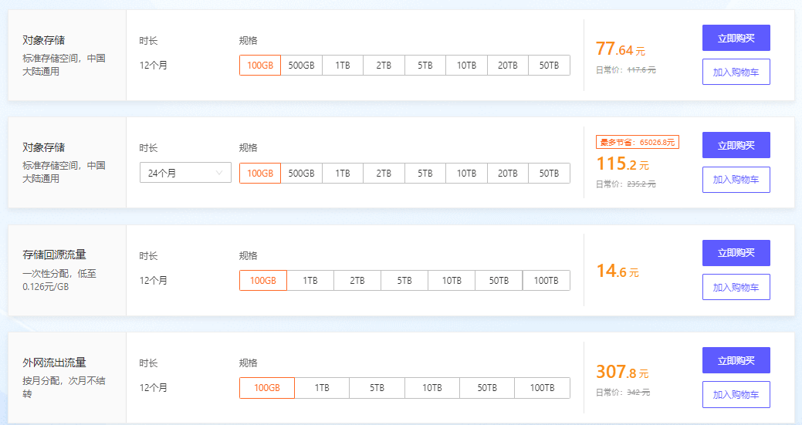Click the 最多节省 savings badge

[x=637, y=142]
